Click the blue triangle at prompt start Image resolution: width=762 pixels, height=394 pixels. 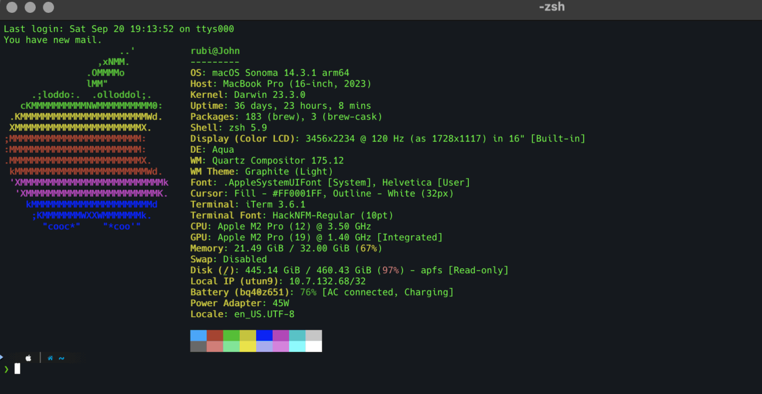[2, 357]
